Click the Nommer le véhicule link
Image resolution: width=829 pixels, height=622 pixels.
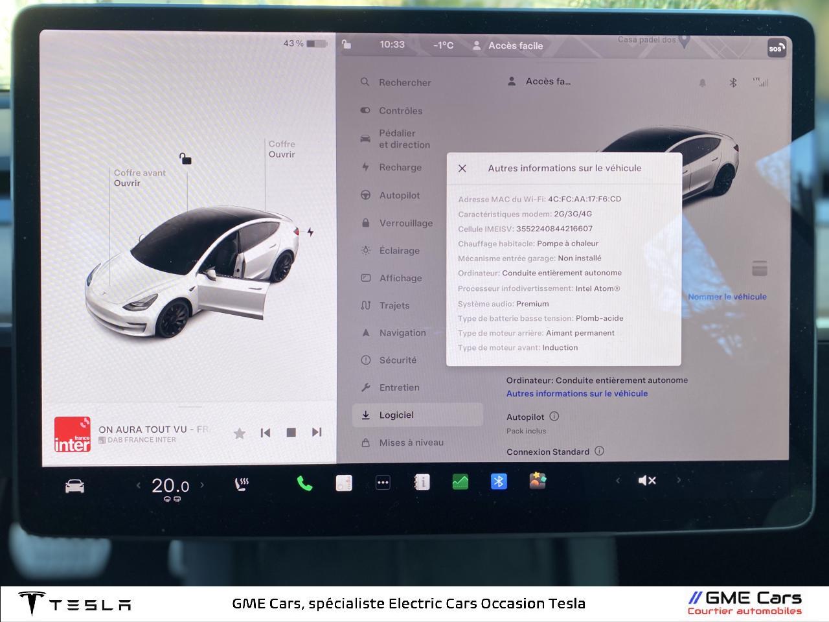tap(727, 297)
